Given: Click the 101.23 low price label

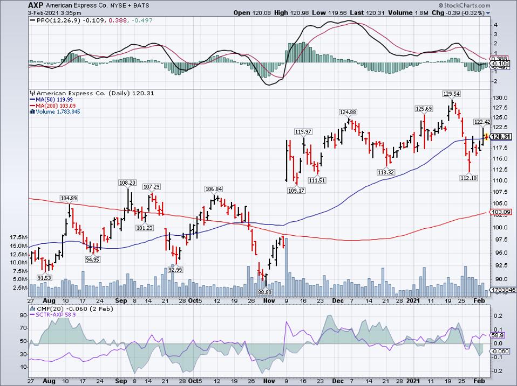Looking at the screenshot, I should [x=145, y=228].
